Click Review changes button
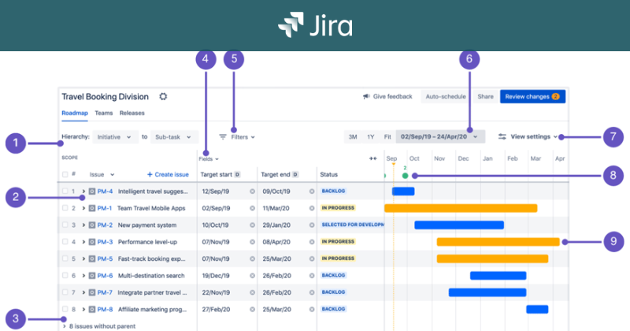Image resolution: width=630 pixels, height=331 pixels. [x=533, y=96]
